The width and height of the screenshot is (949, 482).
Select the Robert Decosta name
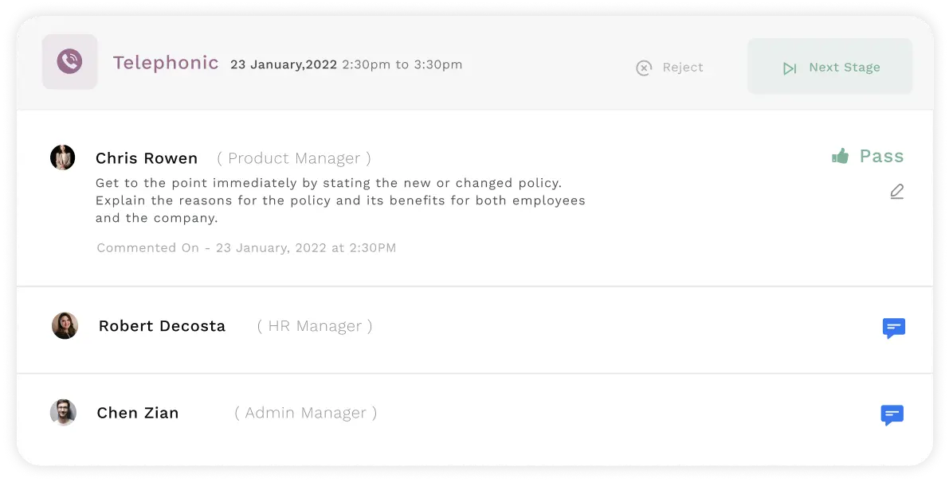(x=162, y=326)
